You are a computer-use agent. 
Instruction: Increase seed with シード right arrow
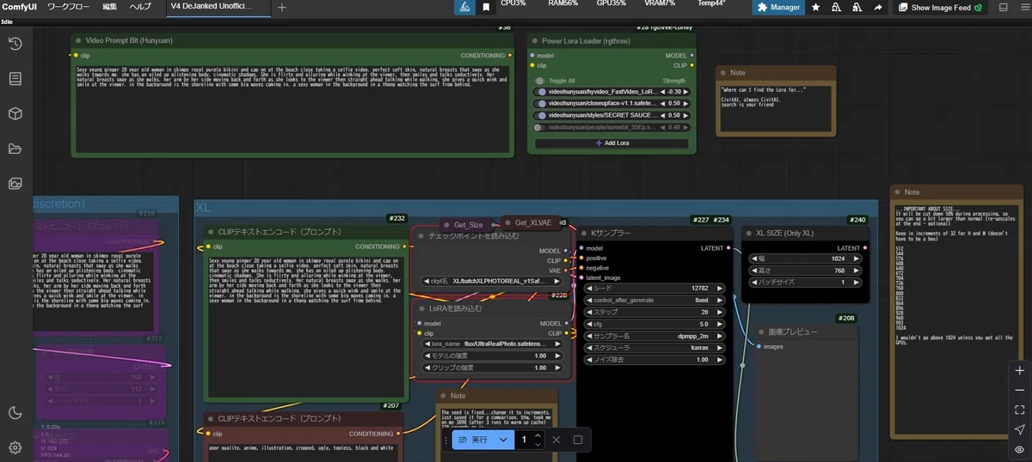pos(721,289)
